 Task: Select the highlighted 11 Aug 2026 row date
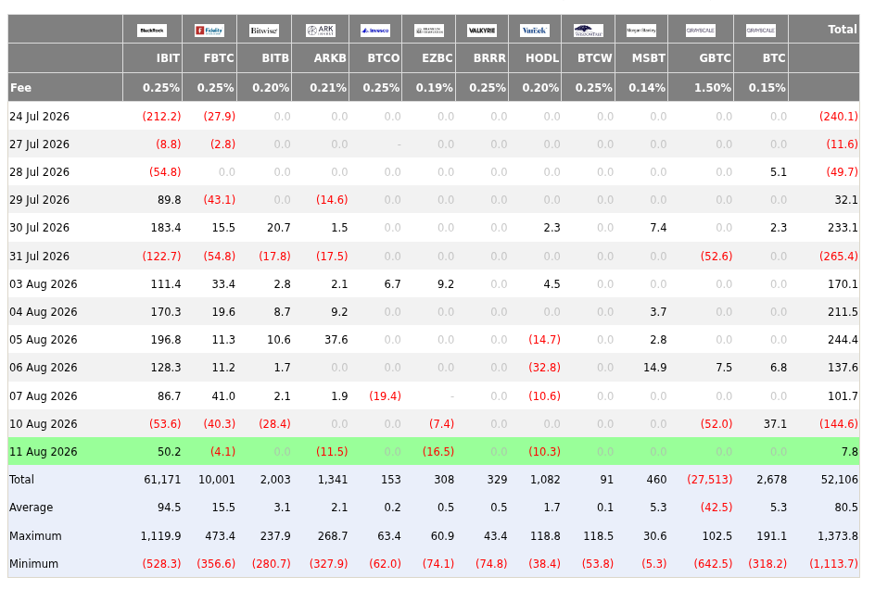point(43,452)
